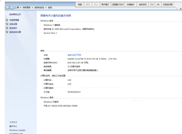This screenshot has height=134, width=182.
Task: Select 系统 in the breadcrumb path
Action: coord(50,7)
